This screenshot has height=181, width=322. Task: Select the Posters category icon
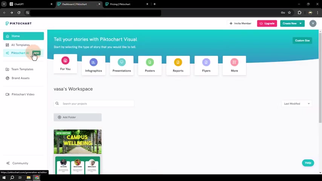(x=150, y=62)
